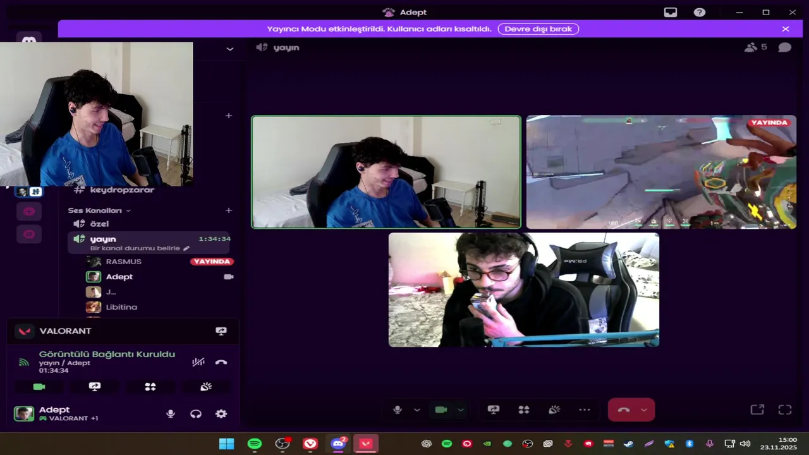
Task: Open the clock showing 15:00 23.11.2025
Action: 779,444
